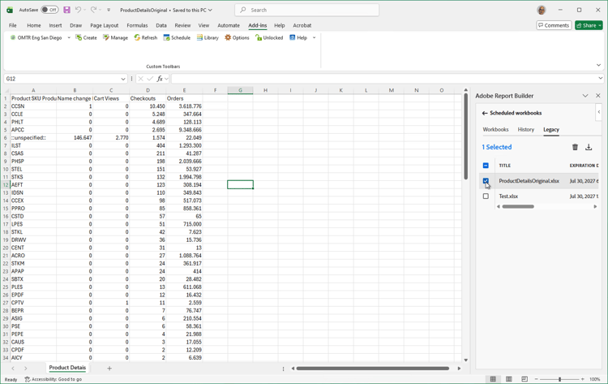Go back from Scheduled workbooks

tap(485, 113)
